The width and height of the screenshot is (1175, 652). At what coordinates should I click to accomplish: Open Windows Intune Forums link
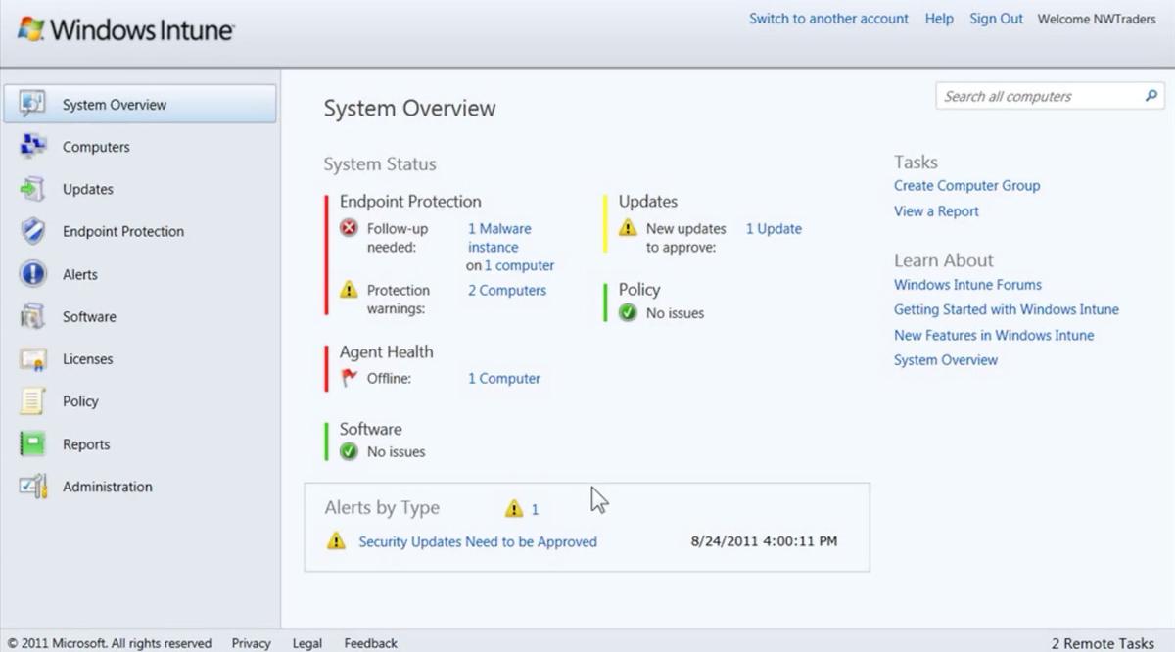[967, 284]
